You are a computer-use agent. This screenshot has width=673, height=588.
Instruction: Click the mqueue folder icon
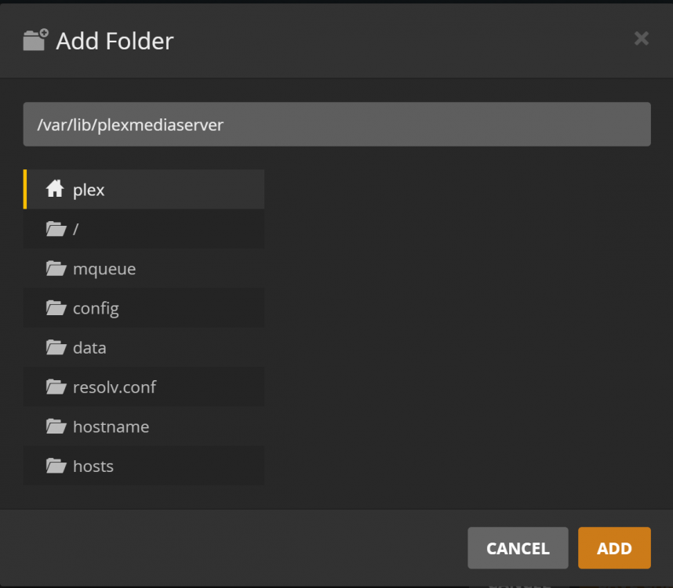[x=56, y=268]
